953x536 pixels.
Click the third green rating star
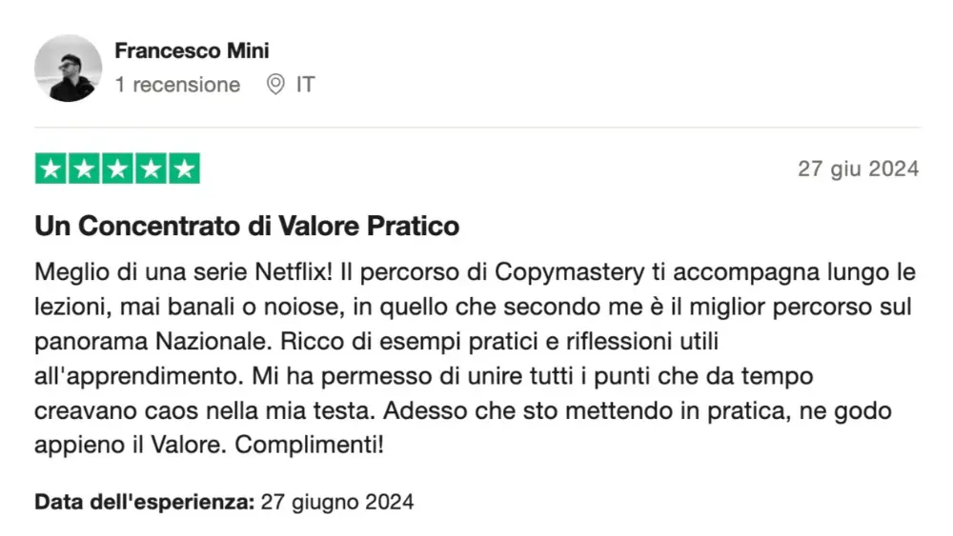coord(117,169)
